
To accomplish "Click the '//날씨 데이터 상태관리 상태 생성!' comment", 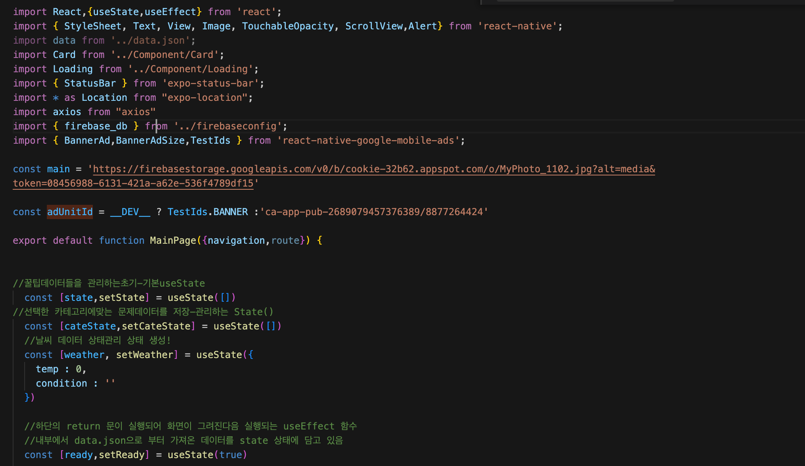I will (98, 341).
